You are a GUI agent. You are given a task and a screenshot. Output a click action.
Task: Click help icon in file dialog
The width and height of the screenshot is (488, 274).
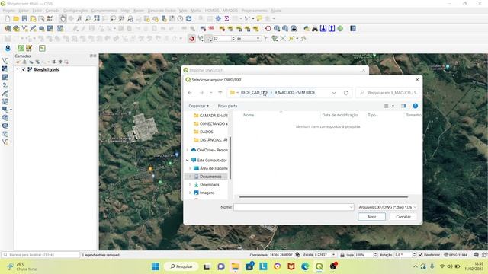[415, 106]
